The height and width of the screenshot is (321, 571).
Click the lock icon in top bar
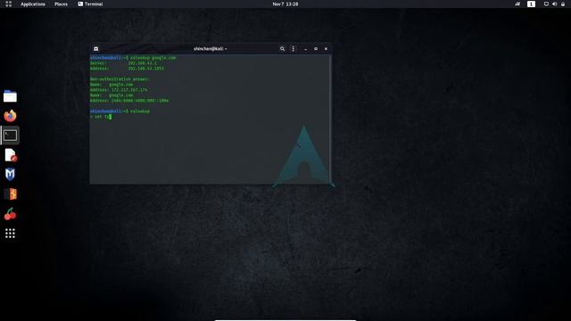563,4
